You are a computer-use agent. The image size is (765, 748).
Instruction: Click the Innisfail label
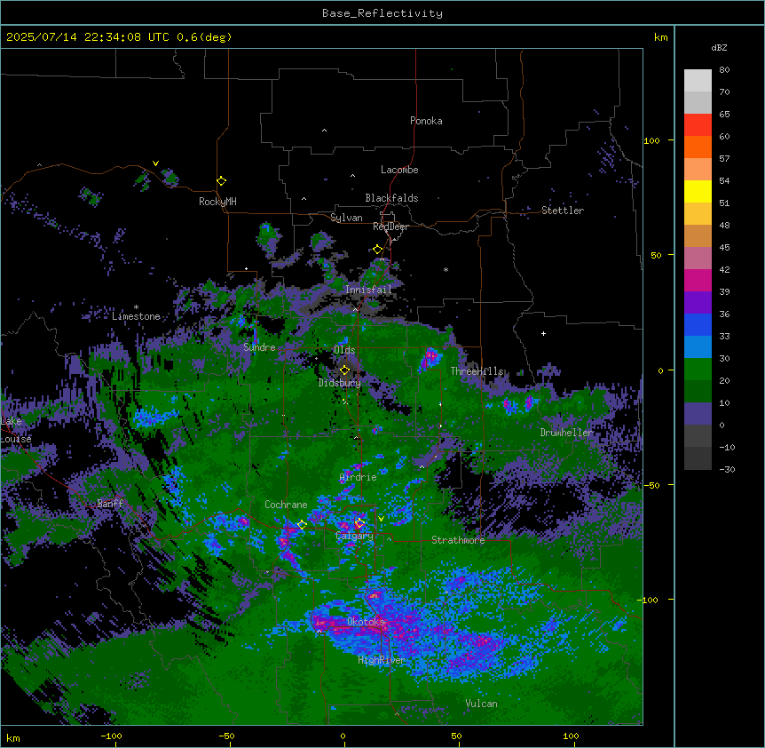[368, 290]
